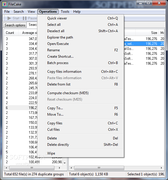This screenshot has width=168, height=180.
Task: Click left arrow of files horizontal scrollbar
Action: (71, 168)
